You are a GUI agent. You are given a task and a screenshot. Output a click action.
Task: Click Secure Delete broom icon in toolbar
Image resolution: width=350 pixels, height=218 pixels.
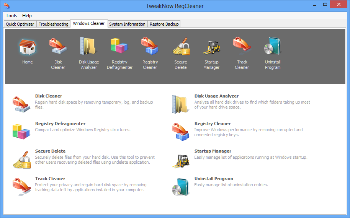181,46
